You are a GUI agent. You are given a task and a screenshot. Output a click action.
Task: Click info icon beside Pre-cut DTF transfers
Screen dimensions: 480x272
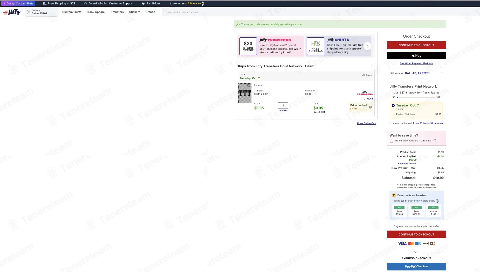tap(435, 141)
